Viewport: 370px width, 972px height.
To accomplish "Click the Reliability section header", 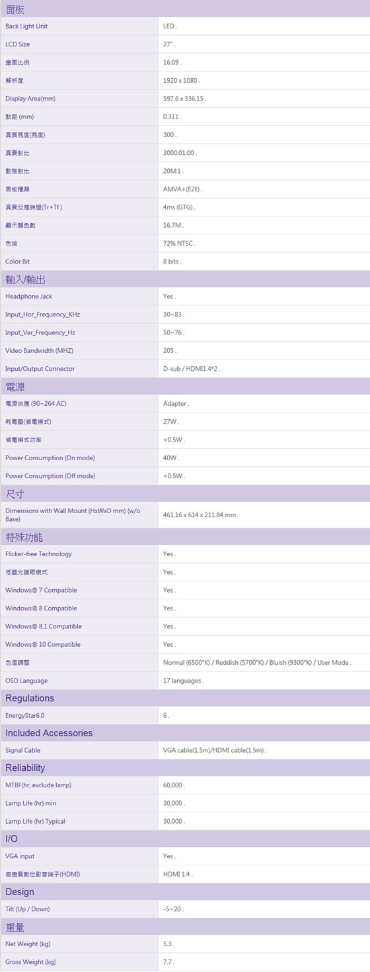I will pyautogui.click(x=25, y=767).
